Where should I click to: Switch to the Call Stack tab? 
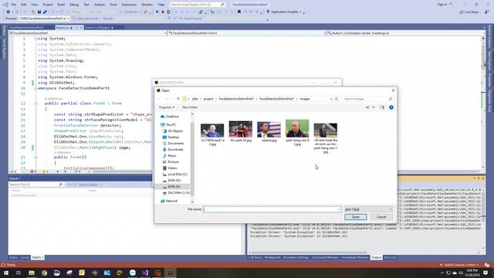click(x=255, y=257)
